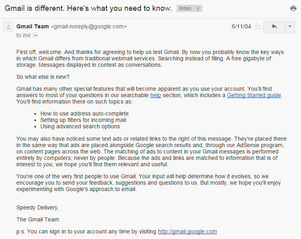Click the reply arrow button
The image size is (301, 239).
(274, 27)
